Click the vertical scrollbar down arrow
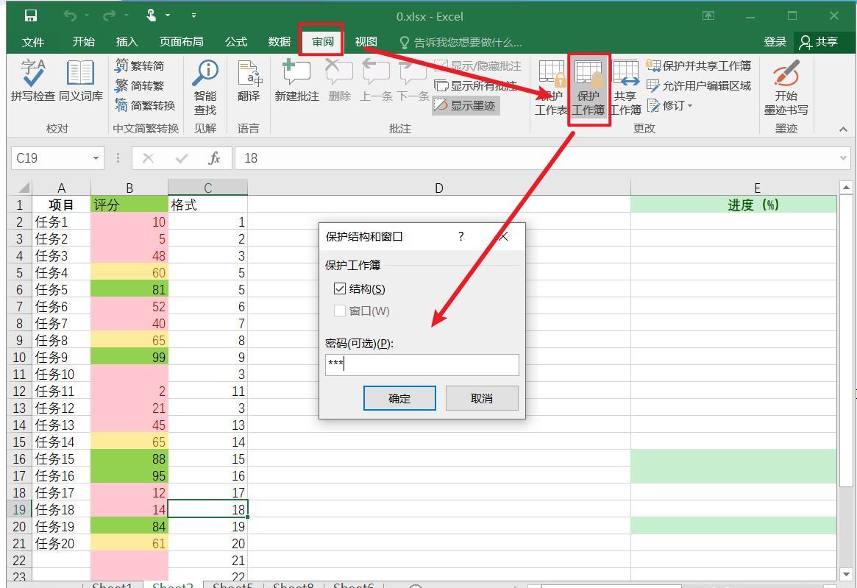The image size is (857, 588). (846, 574)
